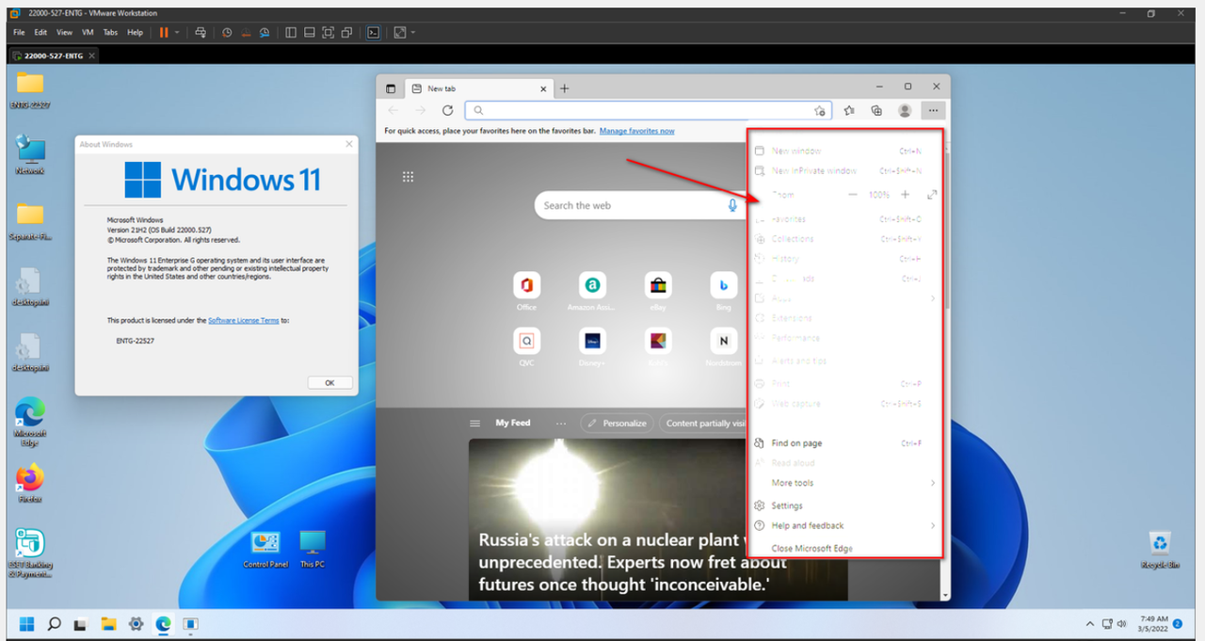Screen dimensions: 1205x641
Task: Click the Personalize button in My Feed
Action: point(618,423)
